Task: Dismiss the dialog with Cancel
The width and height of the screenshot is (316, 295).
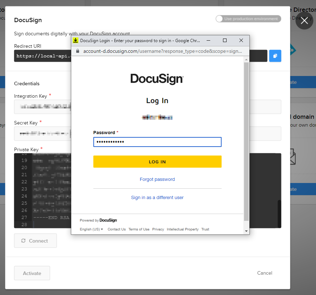Action: point(264,273)
